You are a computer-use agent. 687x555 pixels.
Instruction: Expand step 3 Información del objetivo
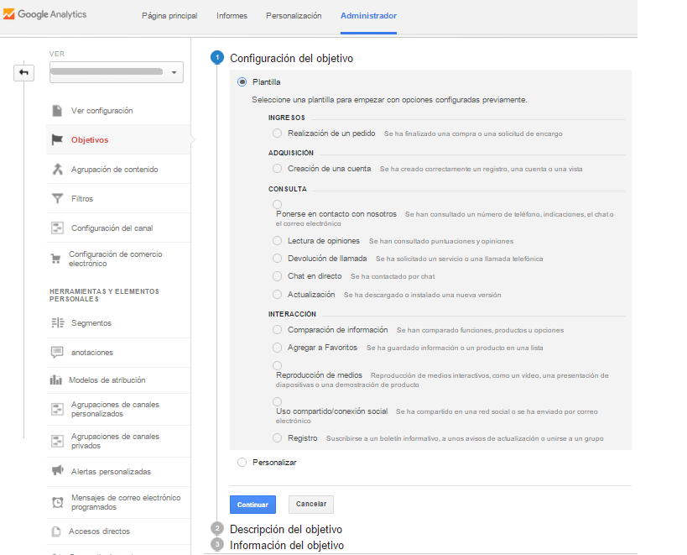pyautogui.click(x=286, y=545)
